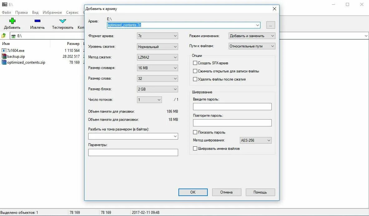This screenshot has height=216, width=369.
Task: Expand the archive name history dropdown arrow
Action: [257, 25]
